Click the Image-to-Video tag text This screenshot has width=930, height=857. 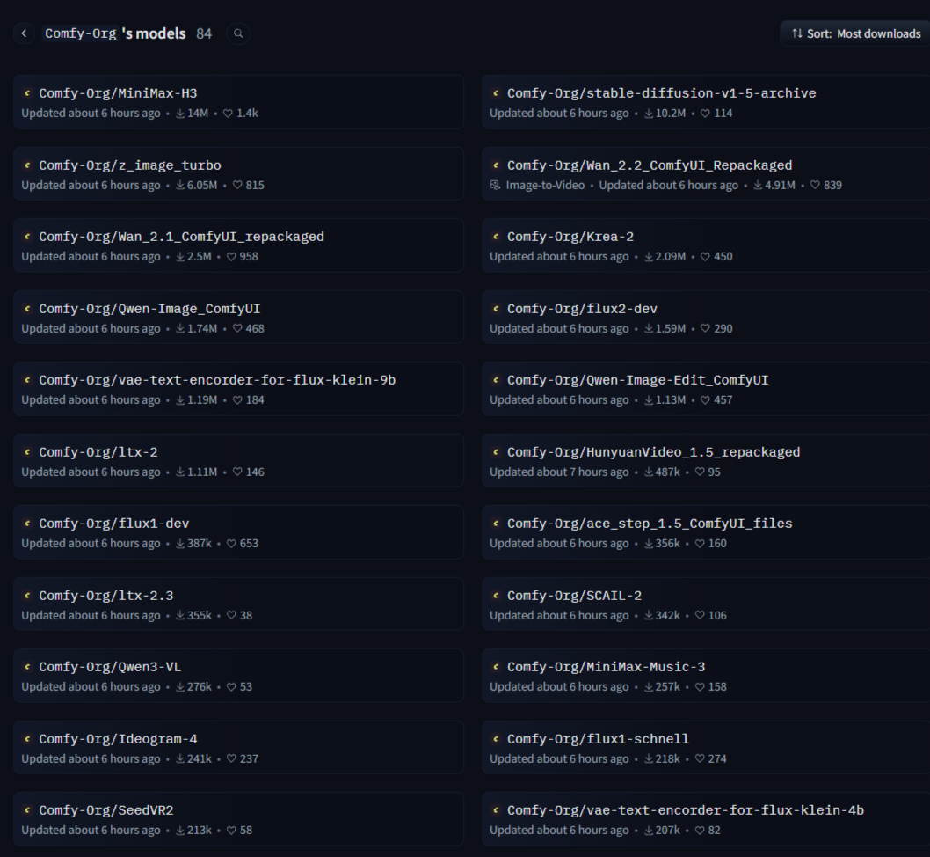tap(545, 185)
